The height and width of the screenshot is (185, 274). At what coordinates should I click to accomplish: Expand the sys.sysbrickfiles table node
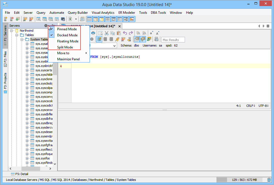click(27, 66)
